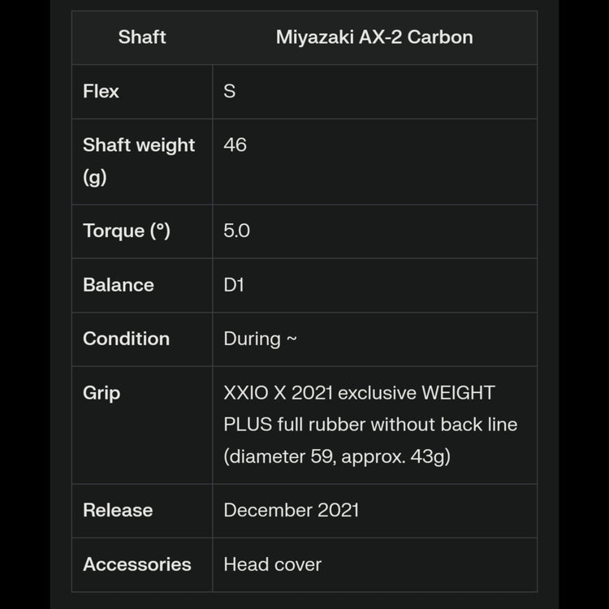Select the Flex row label
This screenshot has height=609, width=609.
pos(101,91)
